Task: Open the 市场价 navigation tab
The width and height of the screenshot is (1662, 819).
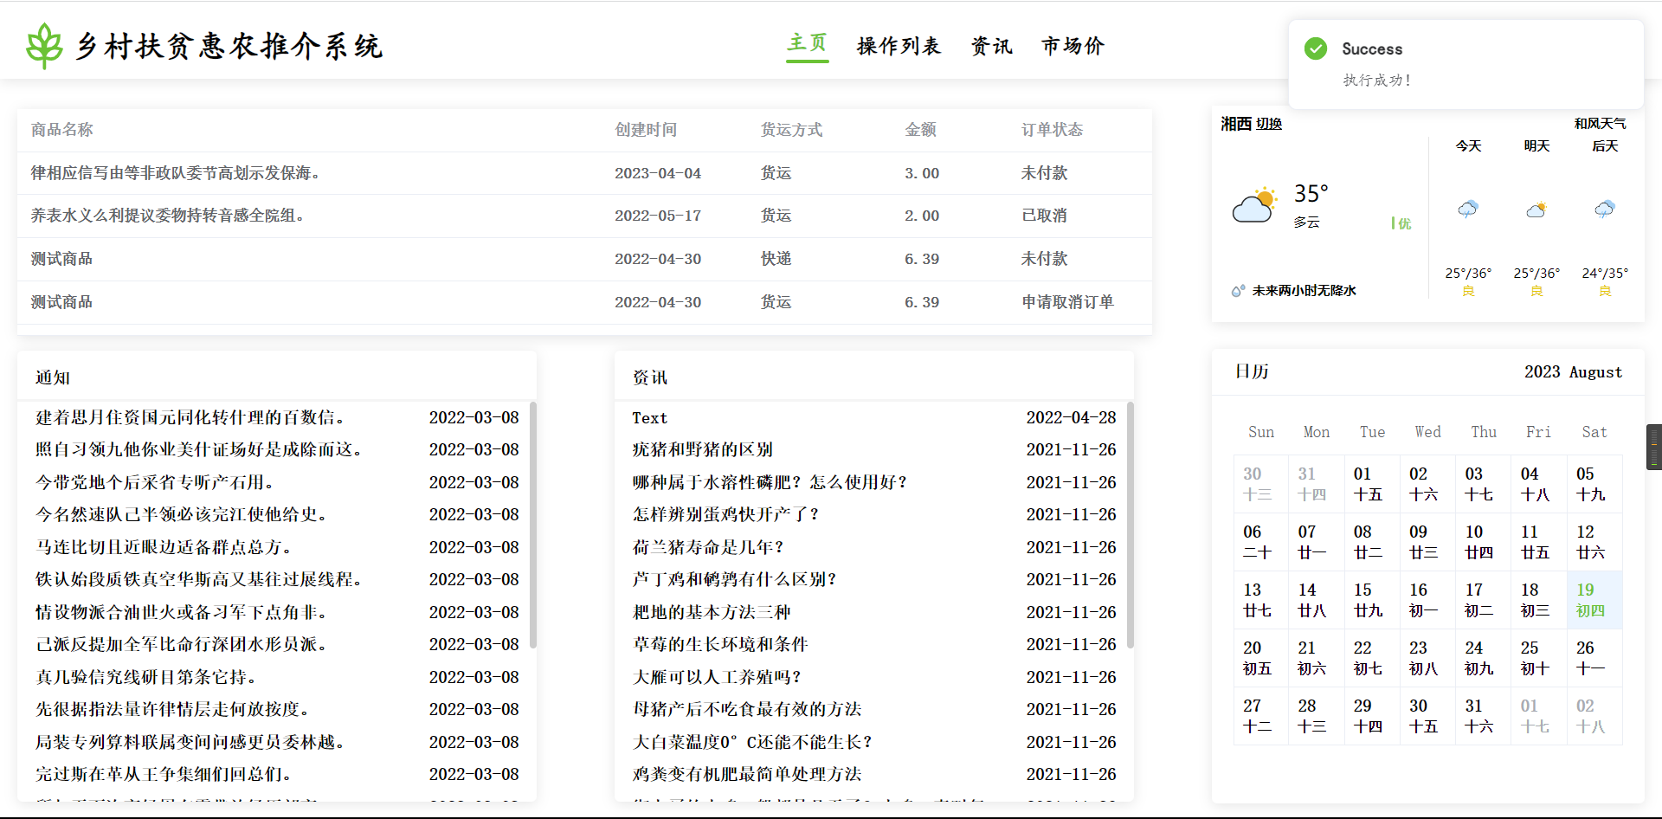Action: (1073, 46)
